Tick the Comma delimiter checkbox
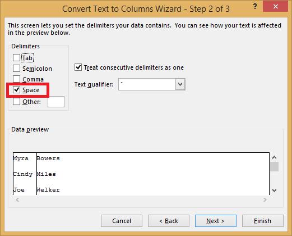The width and height of the screenshot is (292, 236). (16, 79)
